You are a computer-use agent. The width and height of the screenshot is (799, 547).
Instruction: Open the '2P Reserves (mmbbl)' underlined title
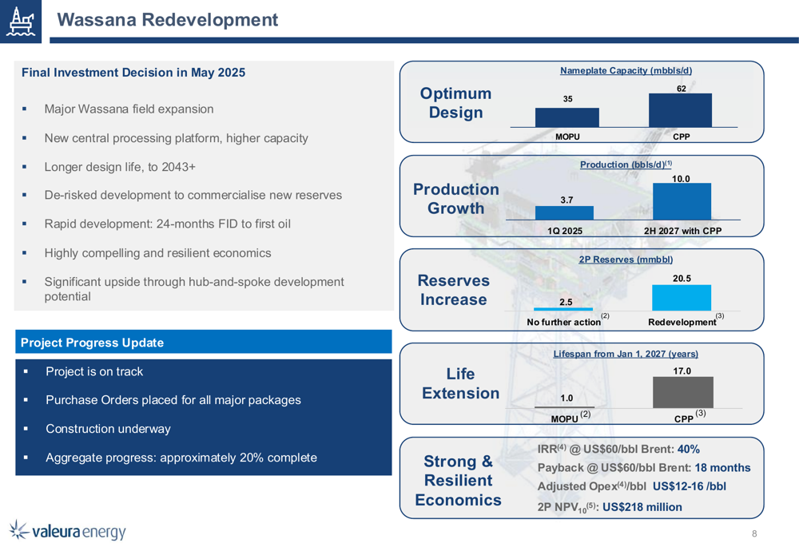pyautogui.click(x=626, y=260)
